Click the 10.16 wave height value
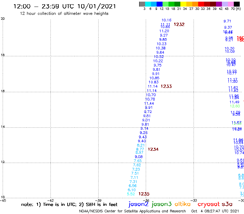The height and width of the screenshot is (214, 244). [x=167, y=20]
